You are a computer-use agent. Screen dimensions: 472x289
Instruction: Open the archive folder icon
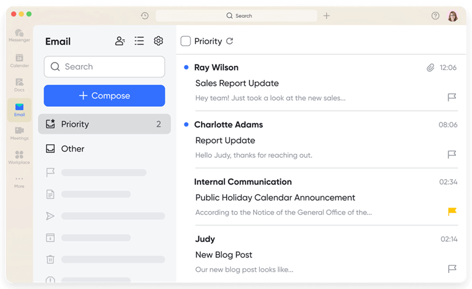(x=50, y=237)
